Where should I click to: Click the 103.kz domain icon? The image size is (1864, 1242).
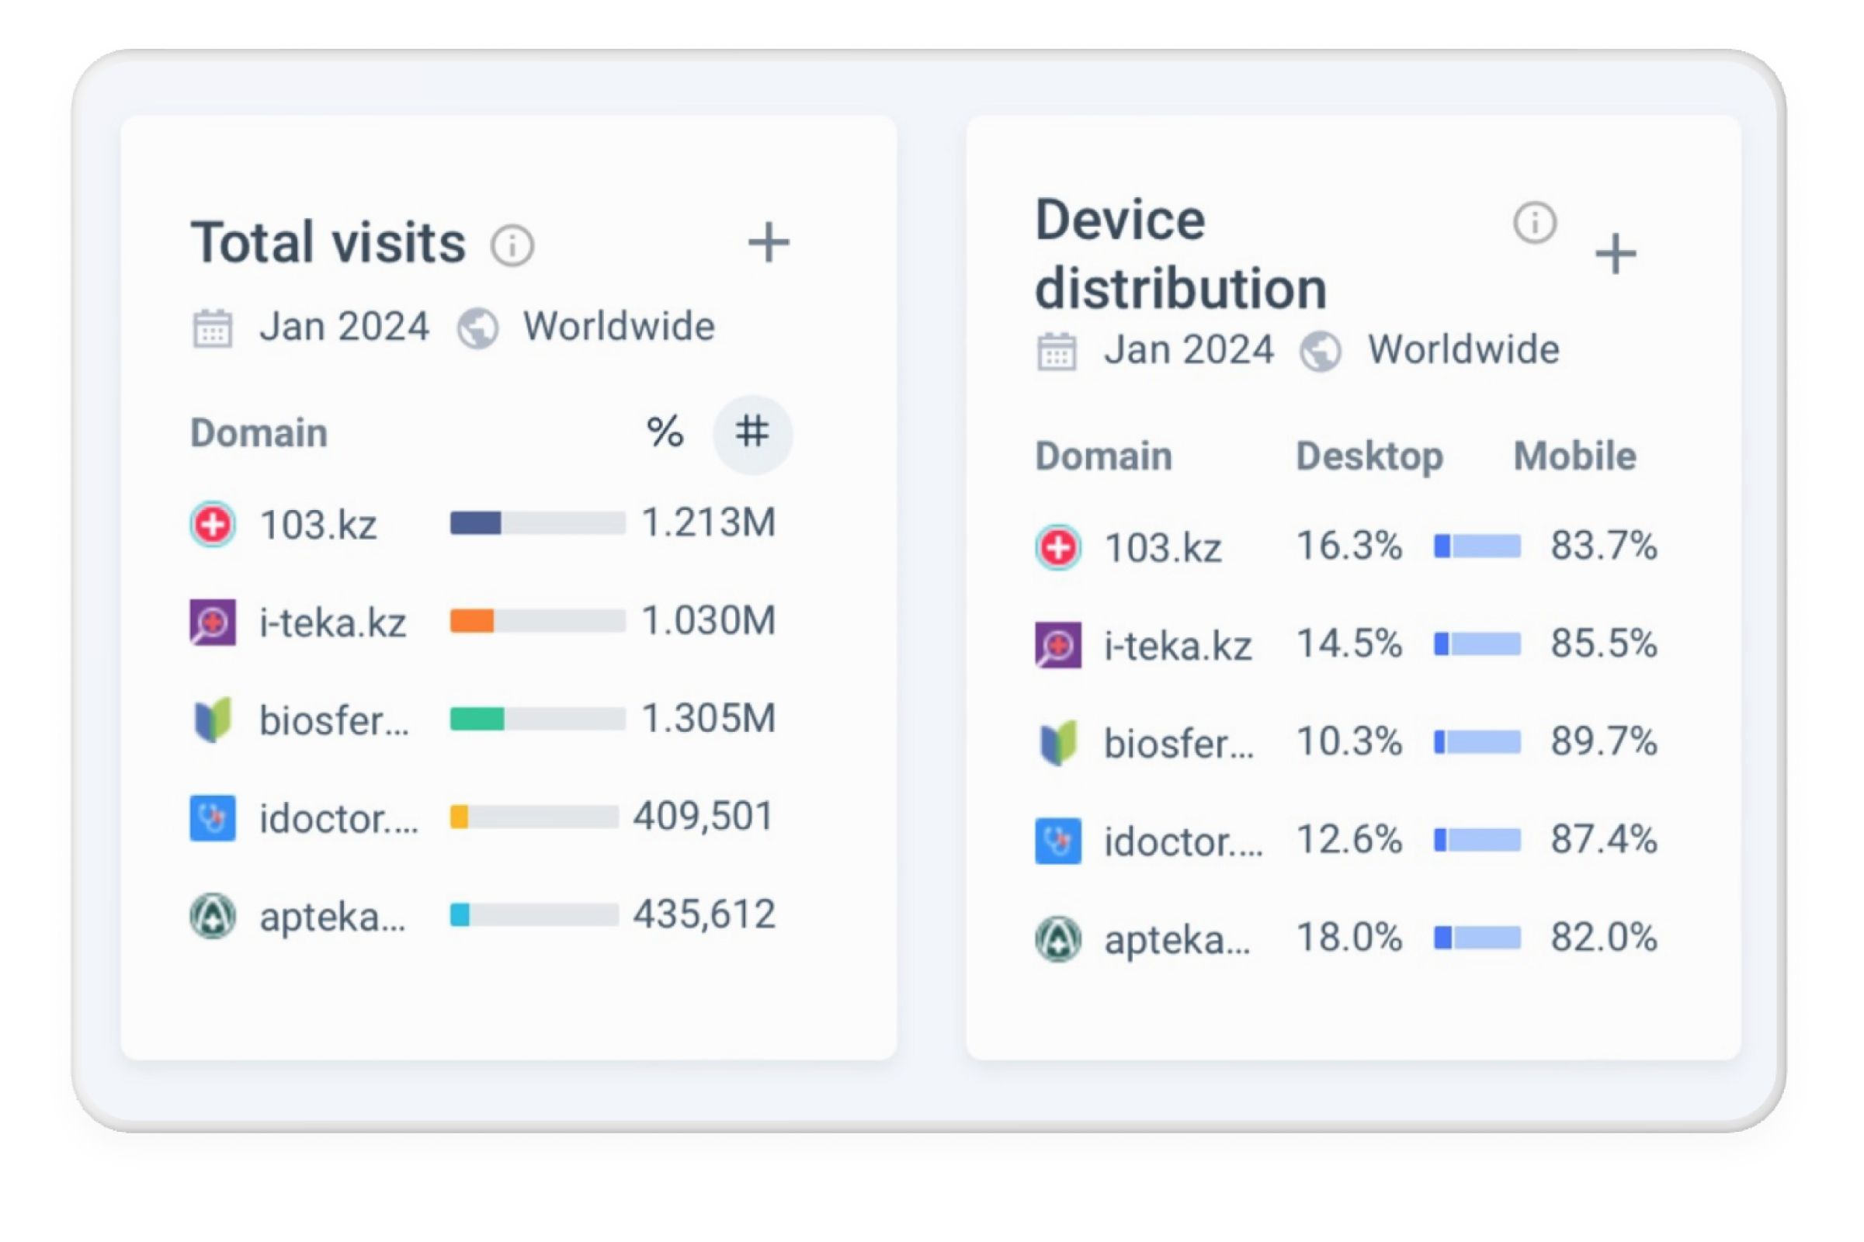(x=215, y=526)
